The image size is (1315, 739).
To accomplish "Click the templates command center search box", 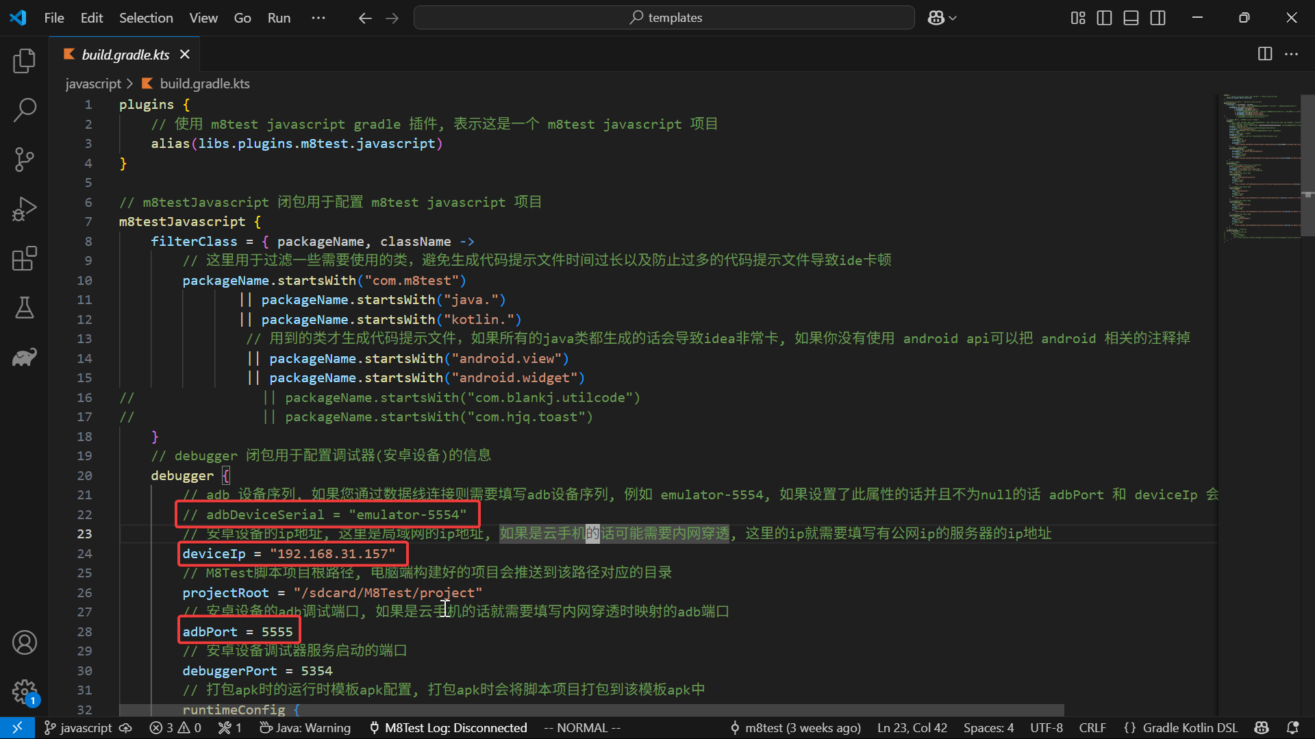I will (664, 18).
